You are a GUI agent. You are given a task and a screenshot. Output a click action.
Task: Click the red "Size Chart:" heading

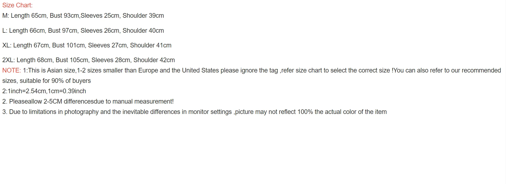17,5
